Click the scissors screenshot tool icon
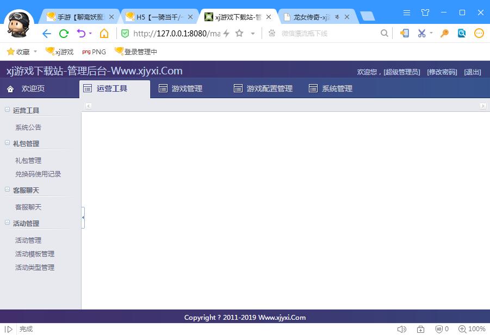This screenshot has width=490, height=335. click(x=421, y=33)
